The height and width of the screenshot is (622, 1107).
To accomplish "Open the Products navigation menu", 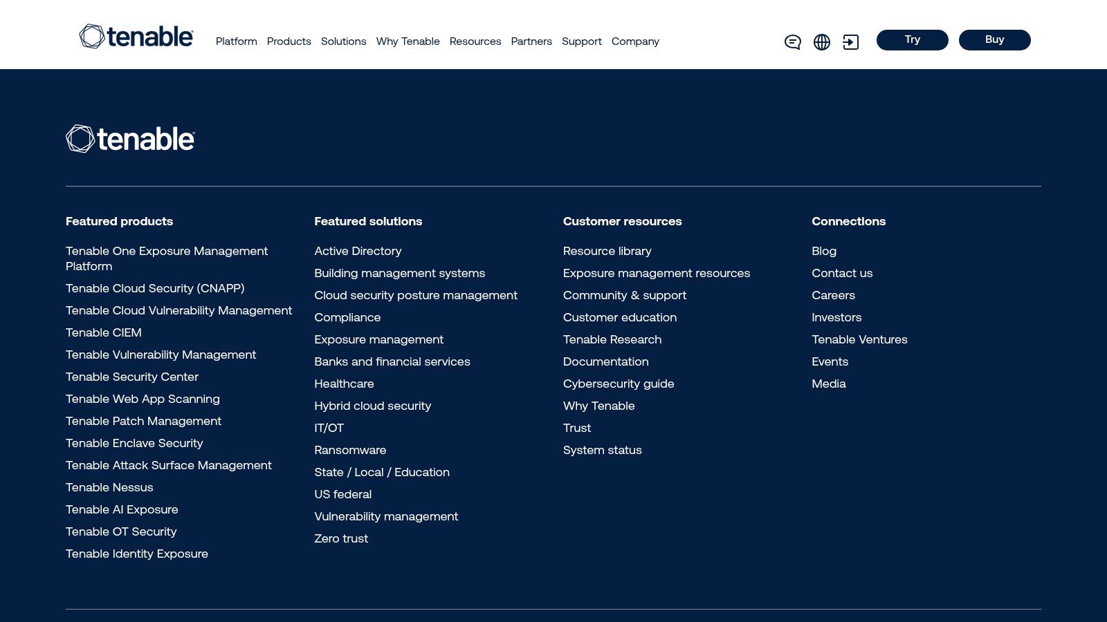I will [x=289, y=41].
